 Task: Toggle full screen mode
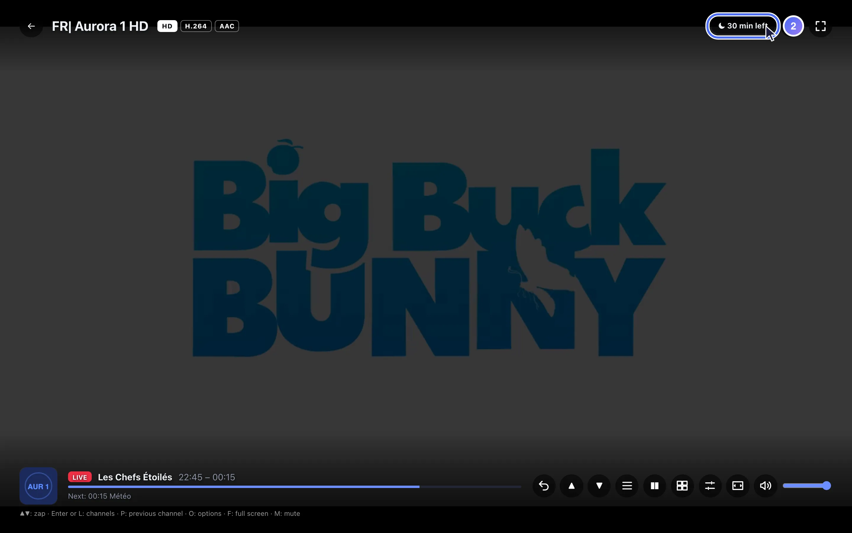coord(821,26)
